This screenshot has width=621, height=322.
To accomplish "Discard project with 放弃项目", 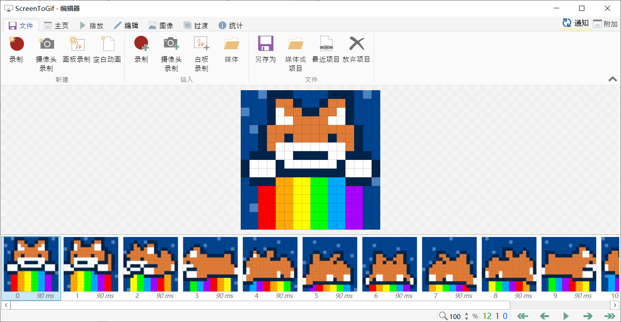I will pos(356,50).
